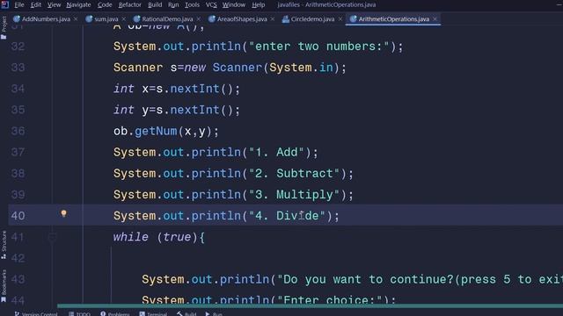Click the horizontal editor scrollbar
The height and width of the screenshot is (316, 563).
(x=310, y=306)
